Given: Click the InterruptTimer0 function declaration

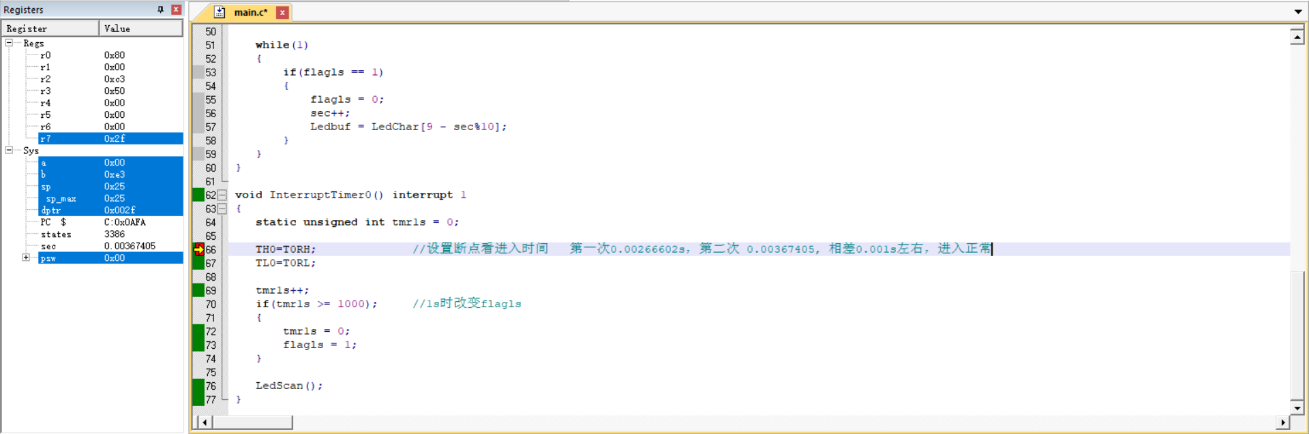Looking at the screenshot, I should pyautogui.click(x=350, y=195).
